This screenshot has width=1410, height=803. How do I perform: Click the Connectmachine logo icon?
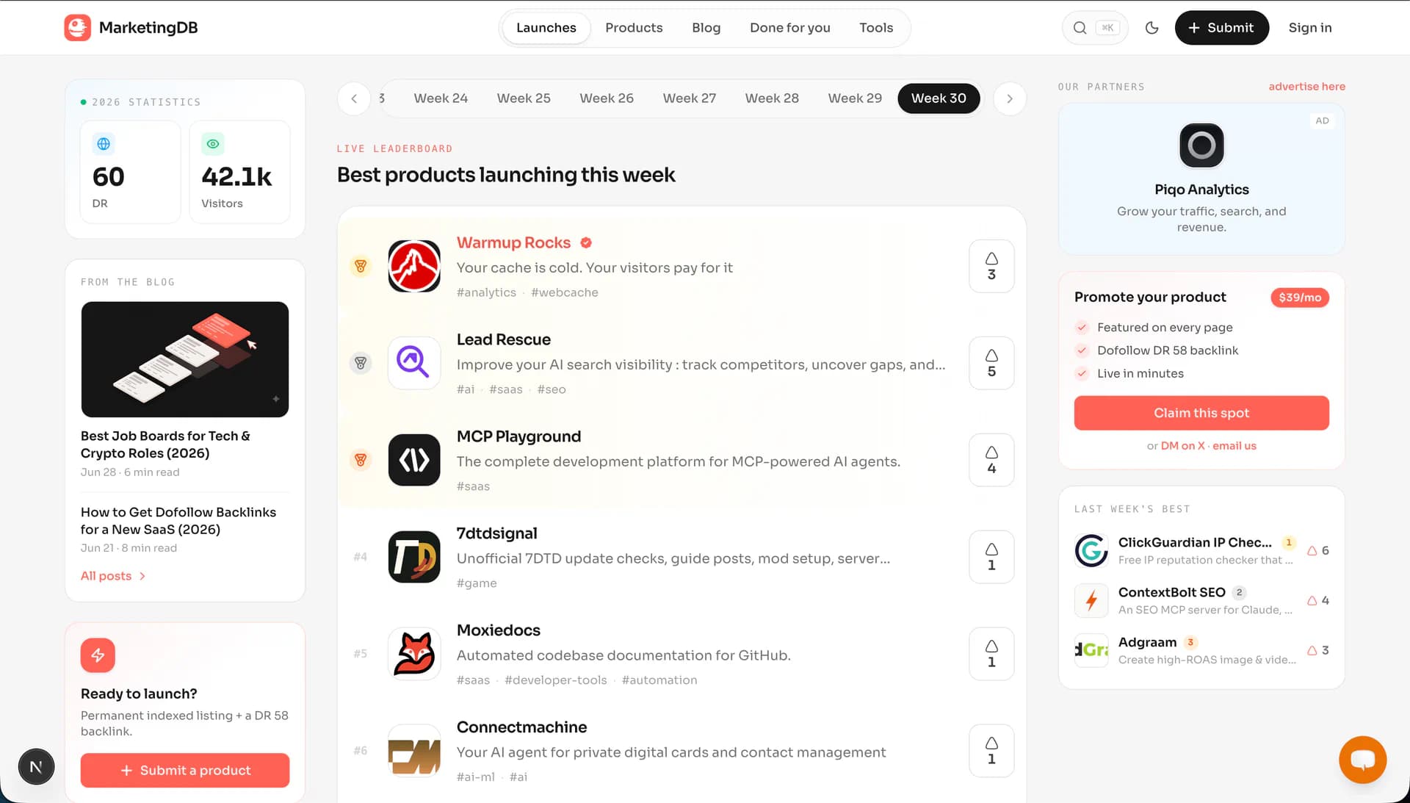(414, 751)
